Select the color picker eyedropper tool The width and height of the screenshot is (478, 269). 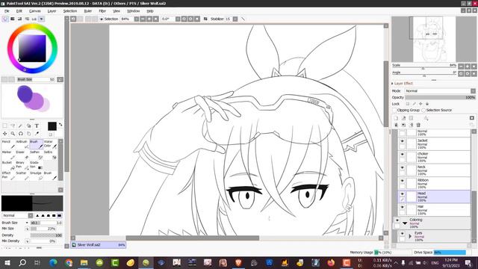[37, 134]
